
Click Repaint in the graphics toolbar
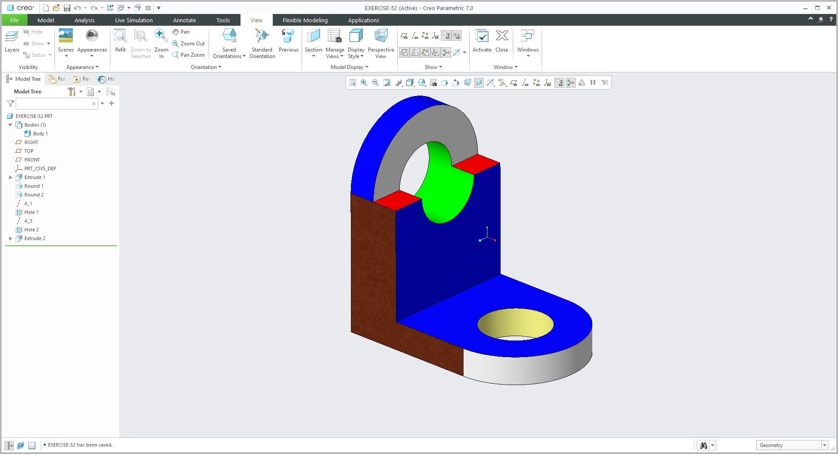point(387,83)
